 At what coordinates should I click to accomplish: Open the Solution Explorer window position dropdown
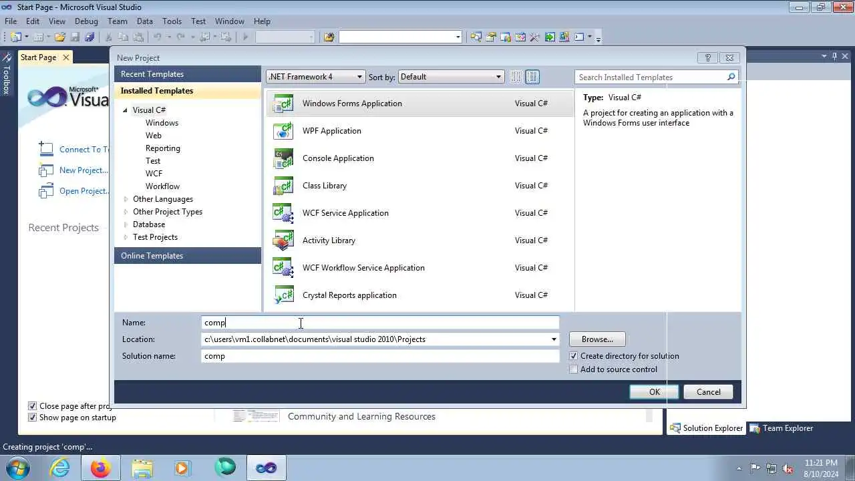tap(824, 57)
